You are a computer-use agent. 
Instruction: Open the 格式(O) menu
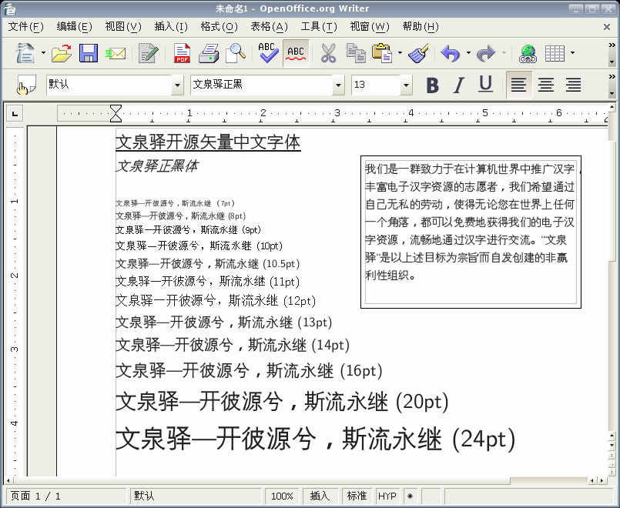pos(220,27)
